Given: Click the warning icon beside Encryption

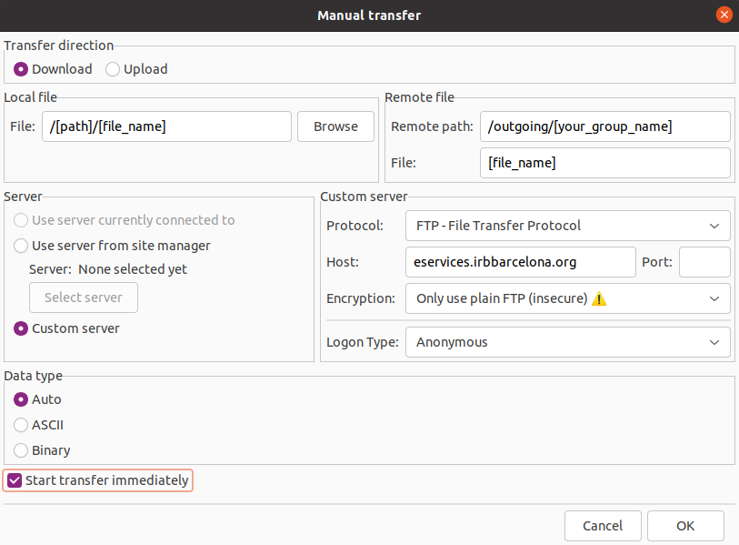Looking at the screenshot, I should [600, 298].
